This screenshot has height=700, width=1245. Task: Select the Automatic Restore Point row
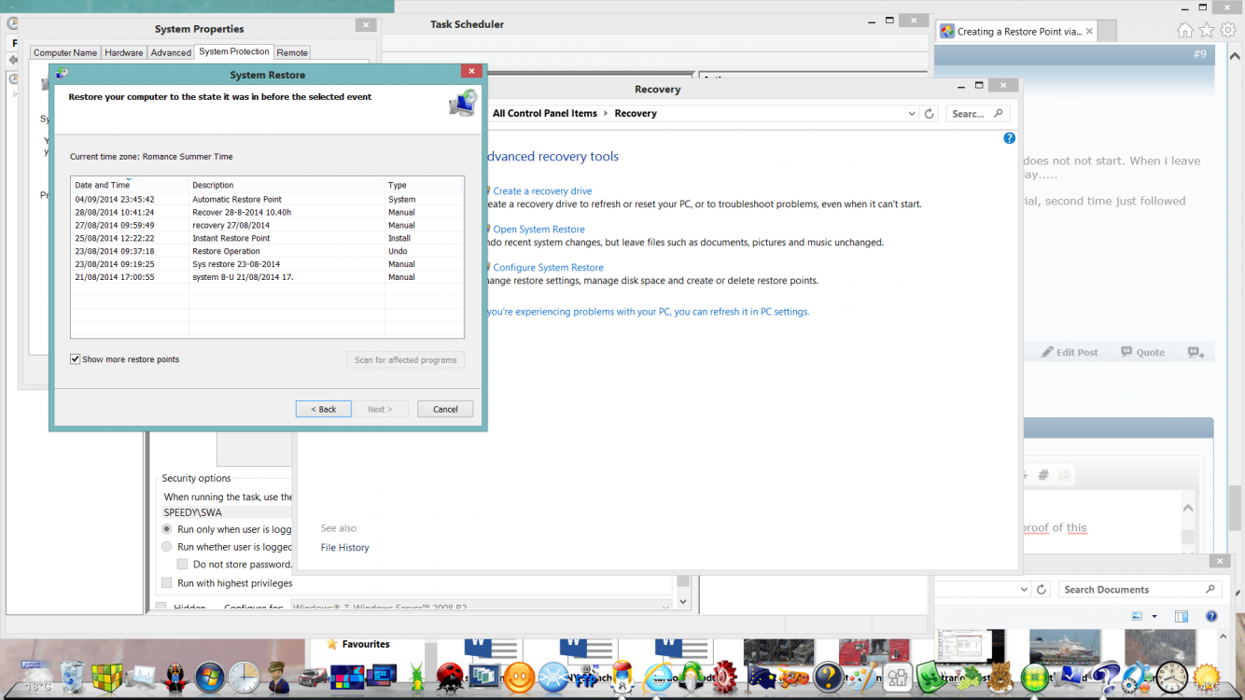[237, 199]
